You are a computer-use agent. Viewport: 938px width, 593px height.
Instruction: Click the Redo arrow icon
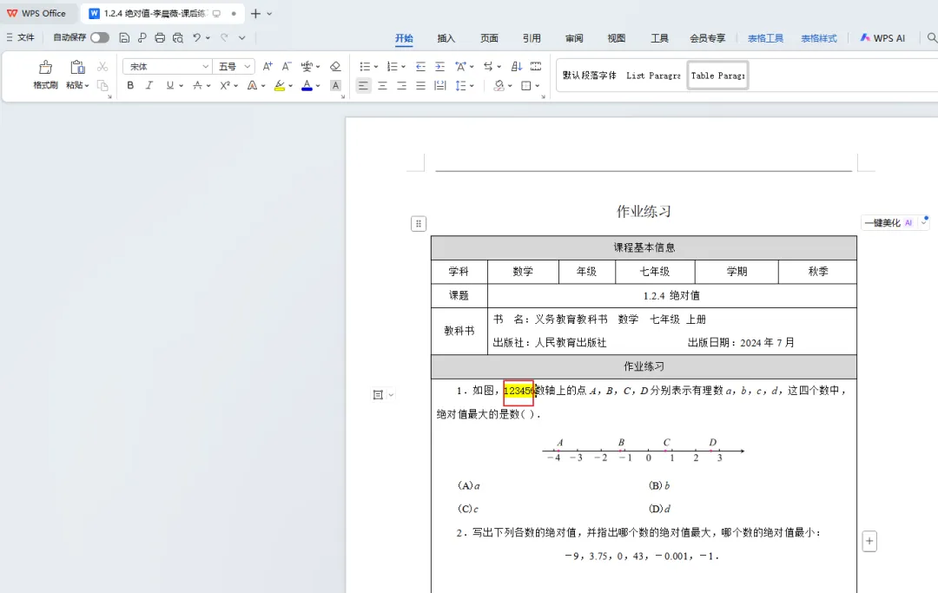click(x=224, y=37)
